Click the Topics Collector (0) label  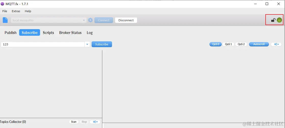point(13,122)
